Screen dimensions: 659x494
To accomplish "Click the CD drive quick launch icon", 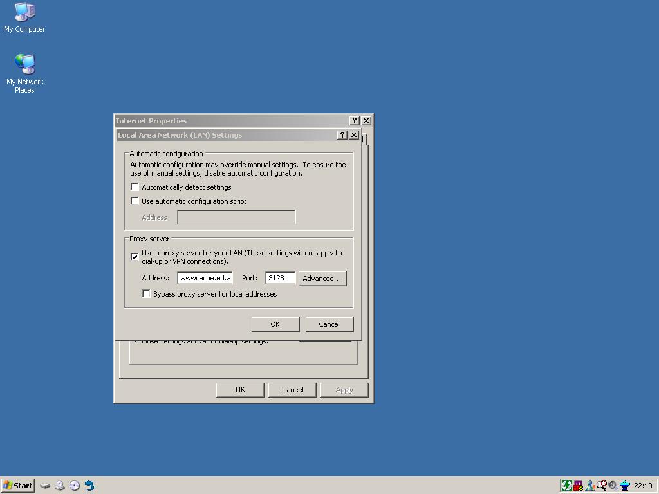I will [60, 486].
